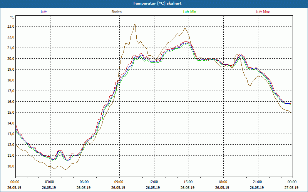This screenshot has height=192, width=308.
Task: Click the 21,0 y-axis value
Action: (11, 48)
